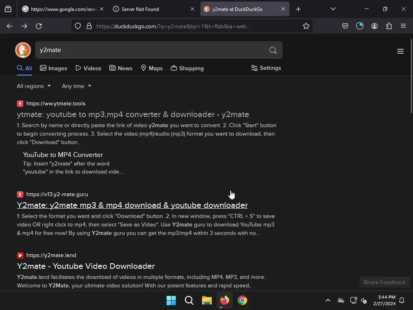Open DuckDuckGo side menu hamburger

pos(400,51)
